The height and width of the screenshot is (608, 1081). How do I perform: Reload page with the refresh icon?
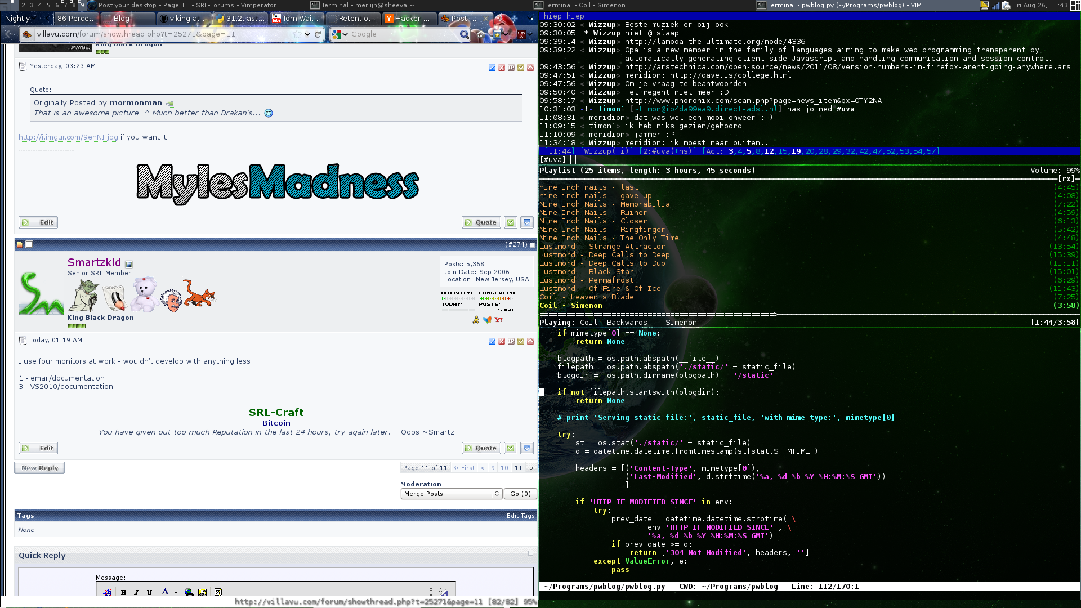(318, 34)
